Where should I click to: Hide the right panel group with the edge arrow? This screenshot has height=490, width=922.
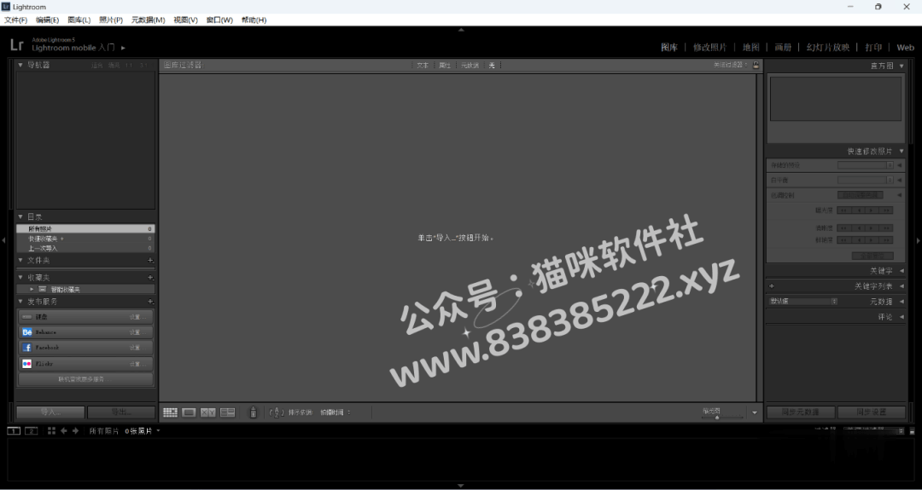[918, 240]
